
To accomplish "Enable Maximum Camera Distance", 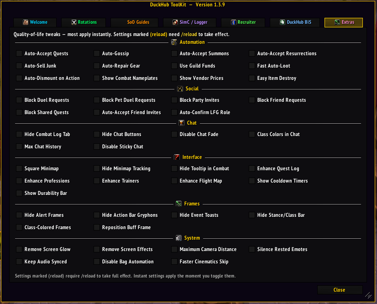I will point(174,249).
